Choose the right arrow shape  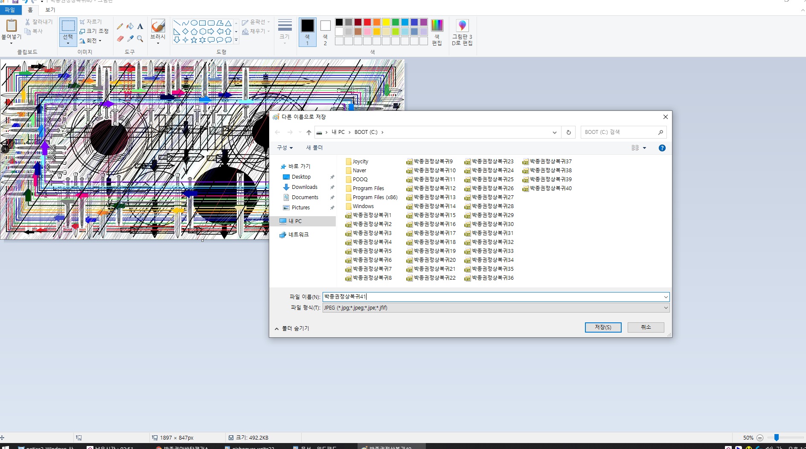211,32
